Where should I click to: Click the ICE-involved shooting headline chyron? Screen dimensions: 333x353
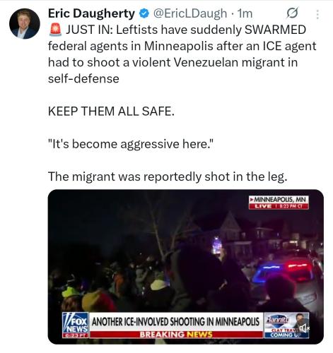pos(175,322)
